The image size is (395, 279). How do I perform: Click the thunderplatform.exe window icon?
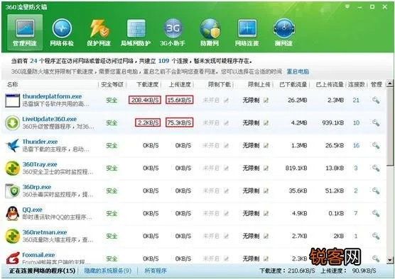click(x=12, y=101)
